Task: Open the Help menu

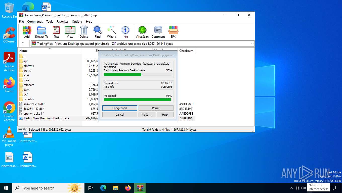Action: click(x=89, y=22)
